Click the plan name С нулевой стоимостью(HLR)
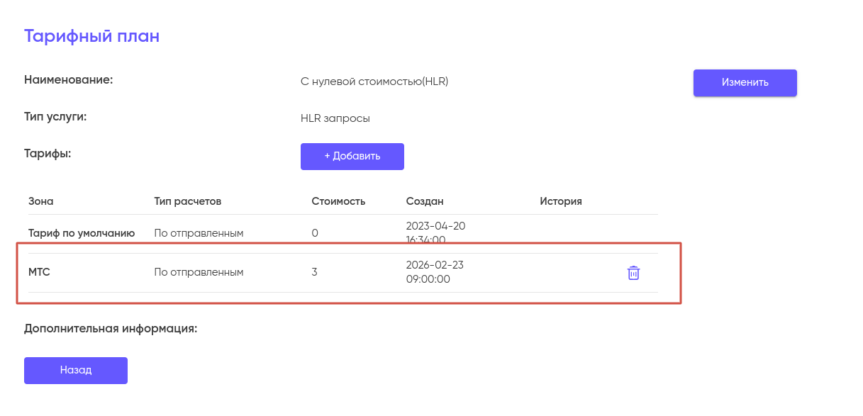863x416 pixels. tap(374, 81)
